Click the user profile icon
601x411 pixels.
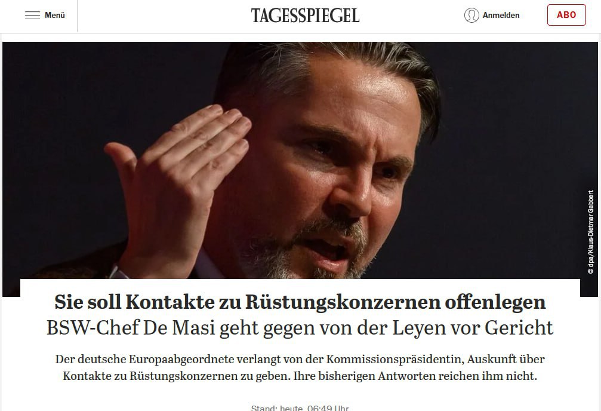(x=471, y=16)
